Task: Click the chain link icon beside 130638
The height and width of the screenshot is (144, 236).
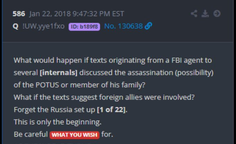Action: [149, 26]
